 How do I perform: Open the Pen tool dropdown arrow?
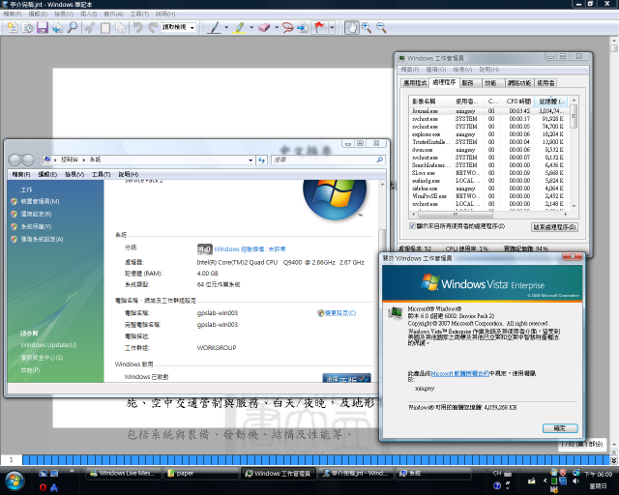(x=226, y=28)
